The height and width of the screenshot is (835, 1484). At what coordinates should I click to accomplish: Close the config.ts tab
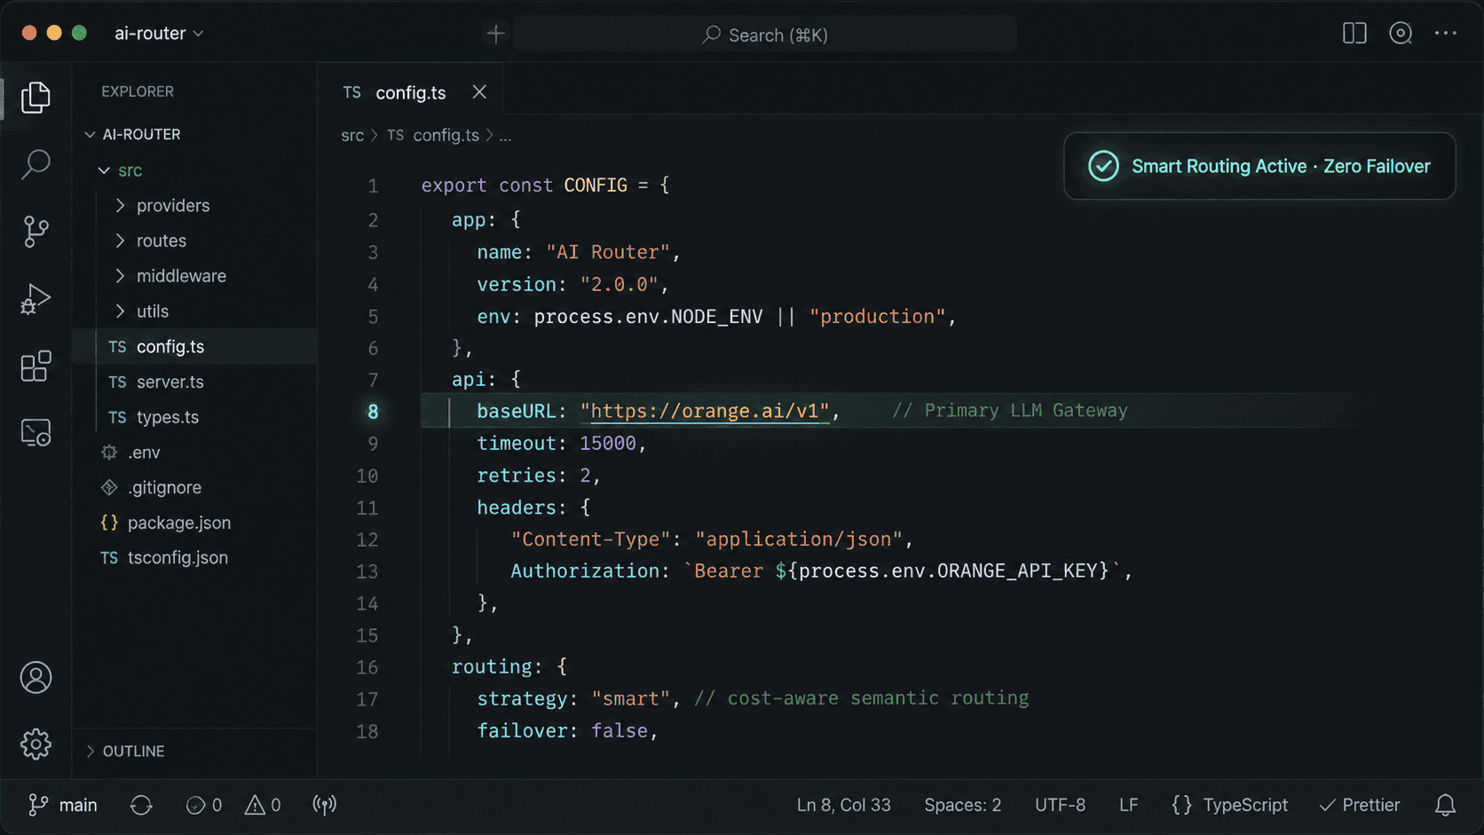[479, 92]
